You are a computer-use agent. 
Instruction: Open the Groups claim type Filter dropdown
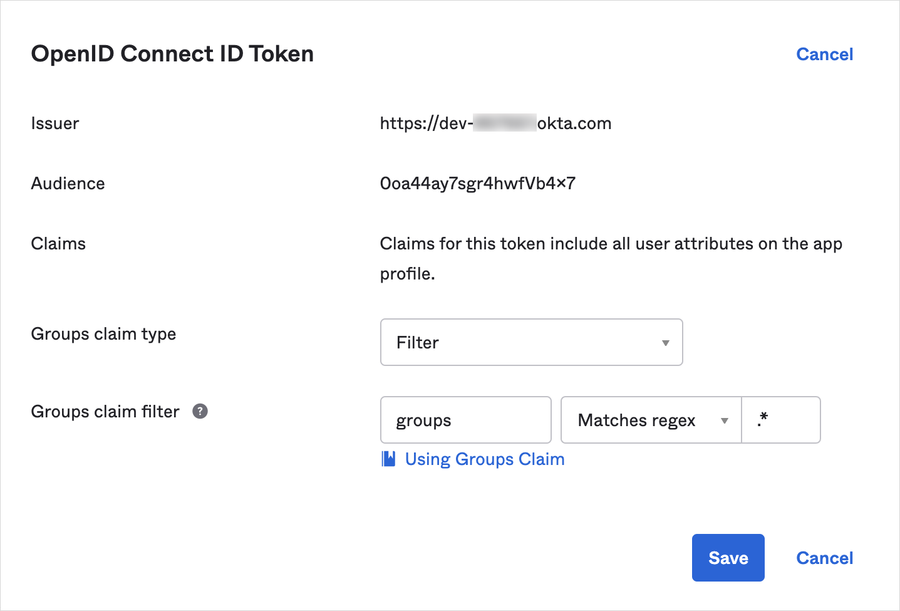[530, 342]
